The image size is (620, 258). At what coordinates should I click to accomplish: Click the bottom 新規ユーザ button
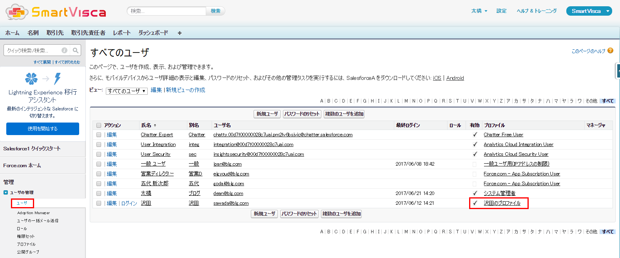coord(265,214)
